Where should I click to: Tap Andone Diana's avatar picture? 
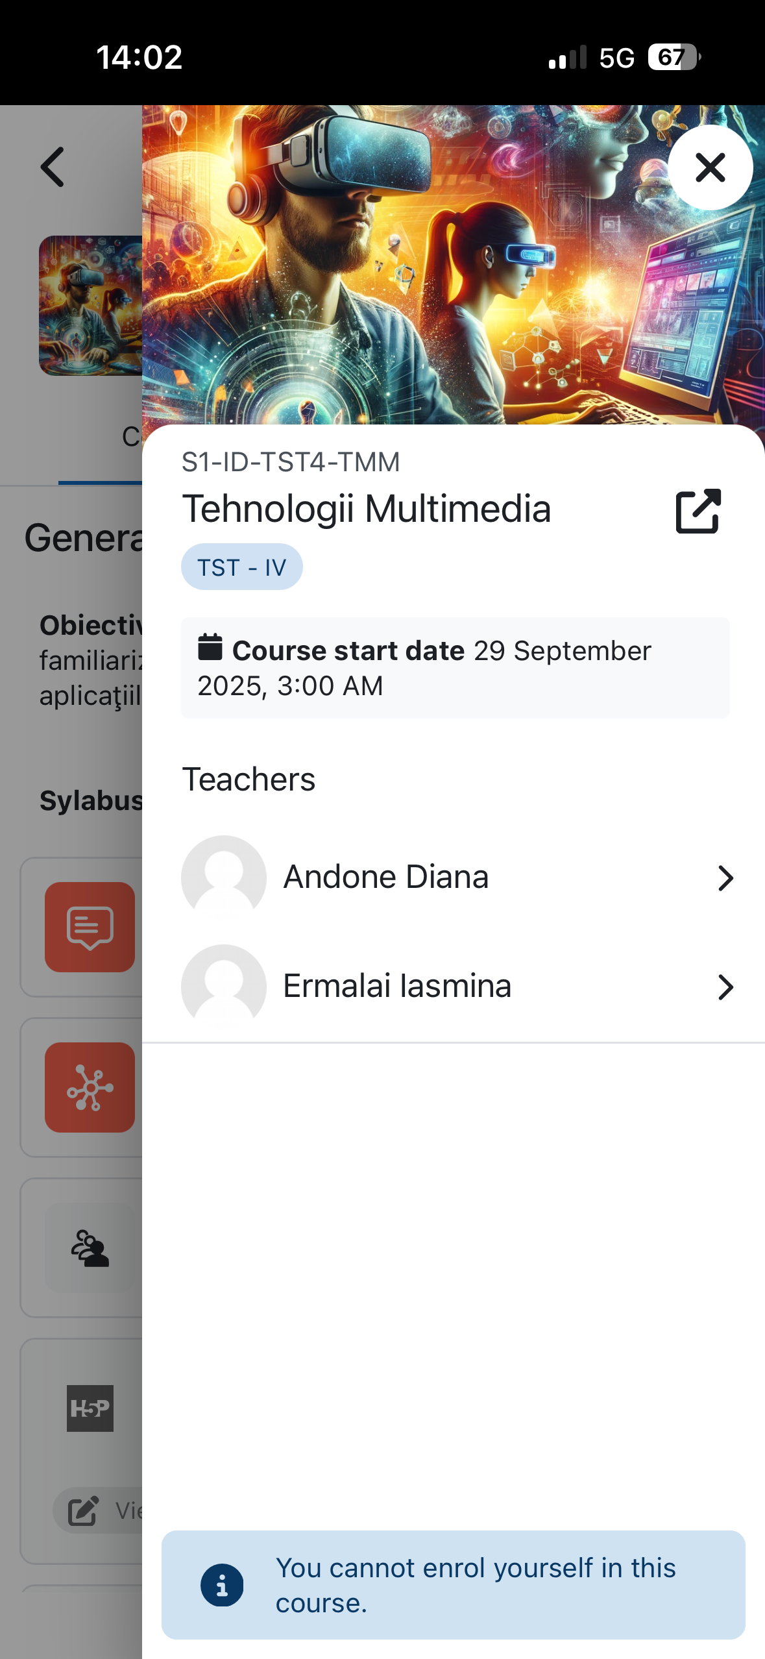coord(224,878)
